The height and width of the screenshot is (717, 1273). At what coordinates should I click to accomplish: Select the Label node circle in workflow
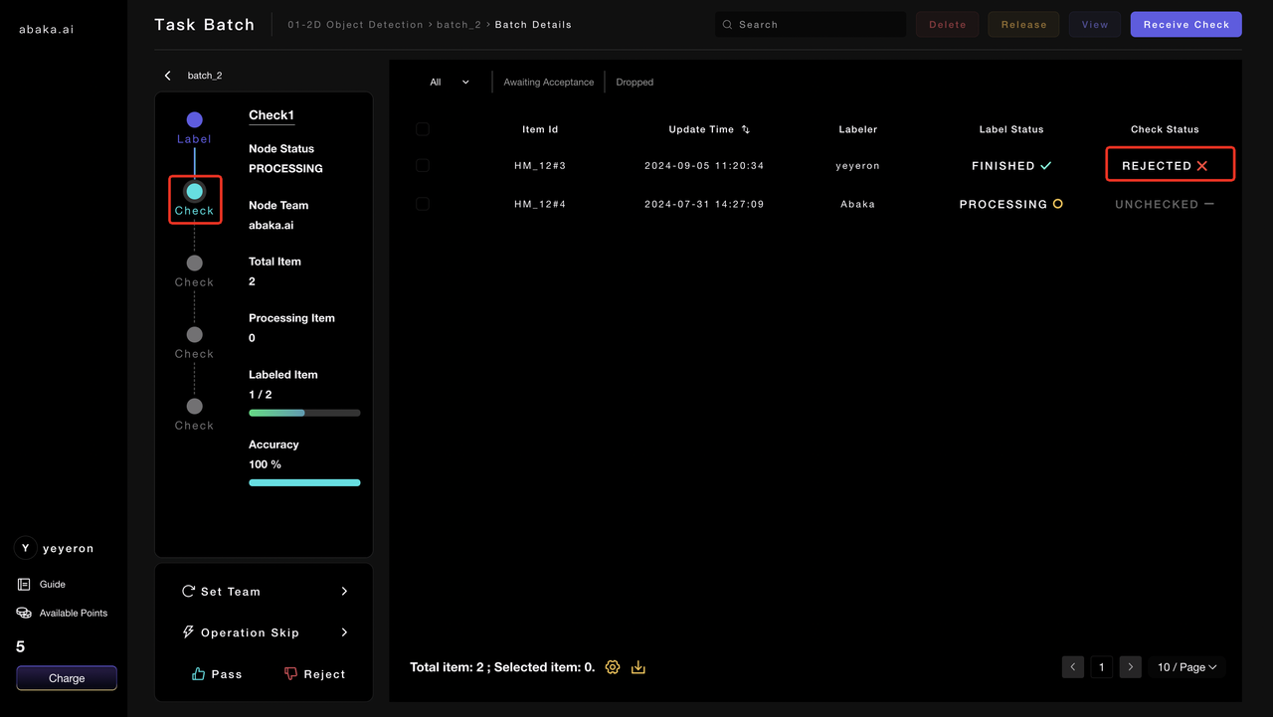[x=194, y=120]
